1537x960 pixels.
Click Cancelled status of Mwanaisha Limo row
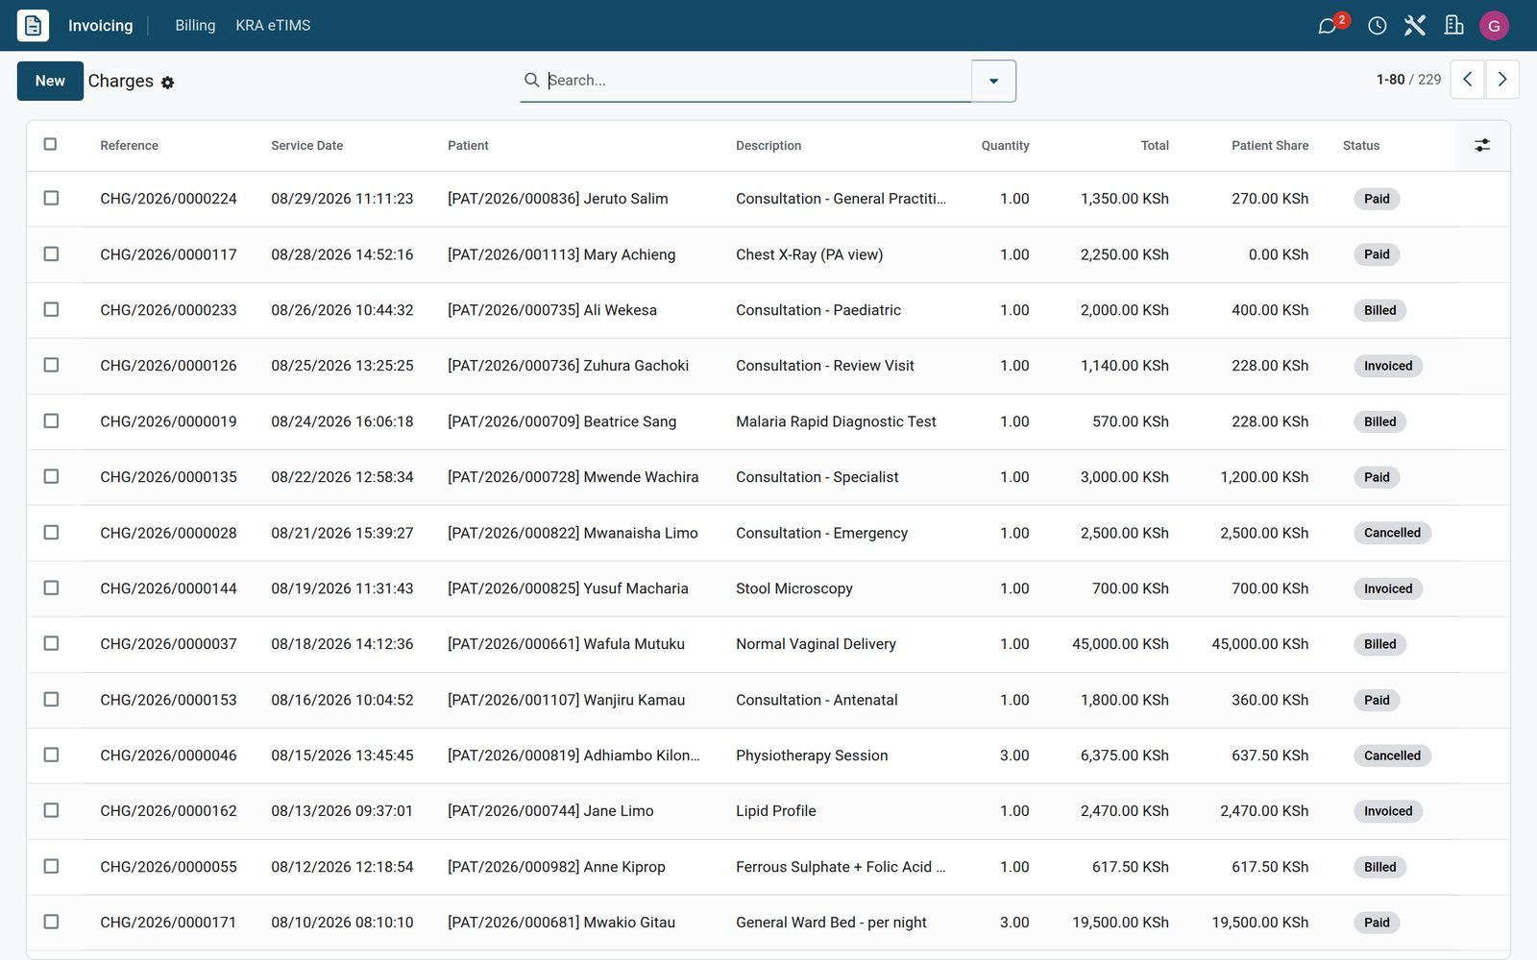click(x=1392, y=533)
